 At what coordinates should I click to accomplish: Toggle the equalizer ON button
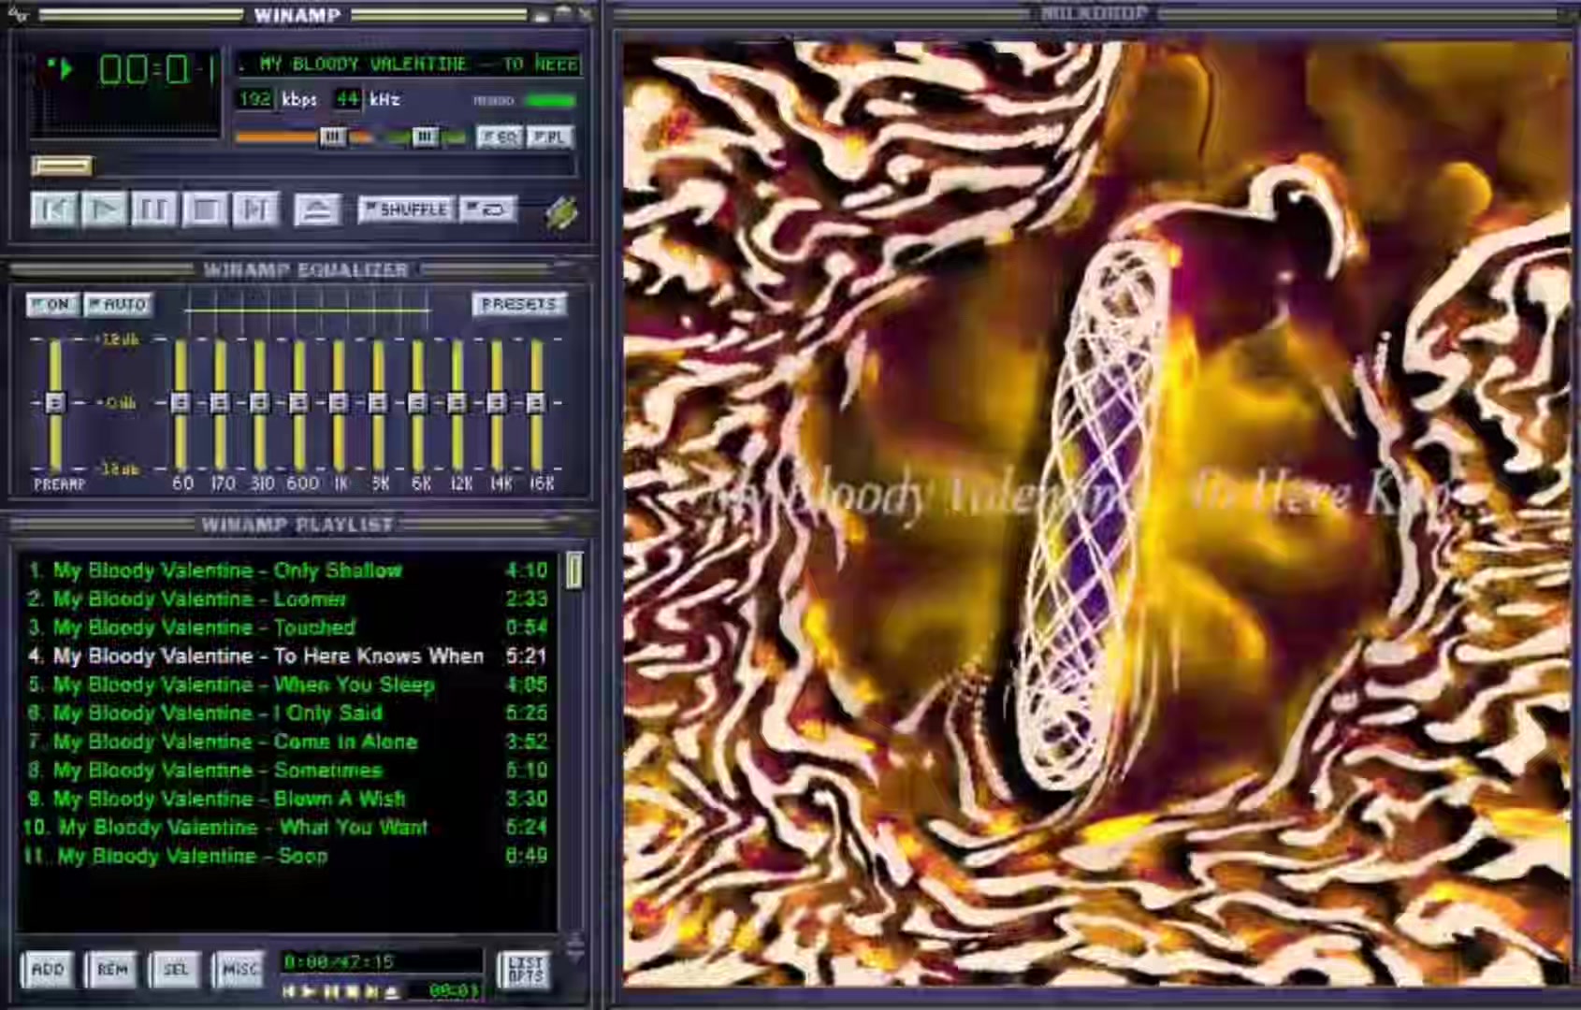(51, 305)
